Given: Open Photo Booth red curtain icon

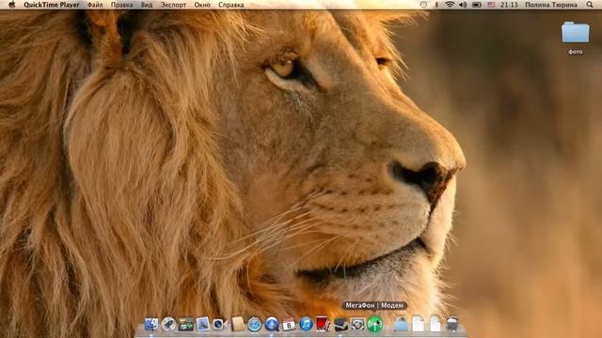Looking at the screenshot, I should 323,324.
